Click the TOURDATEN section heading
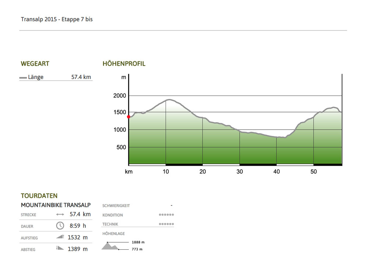The height and width of the screenshot is (274, 368). click(39, 196)
